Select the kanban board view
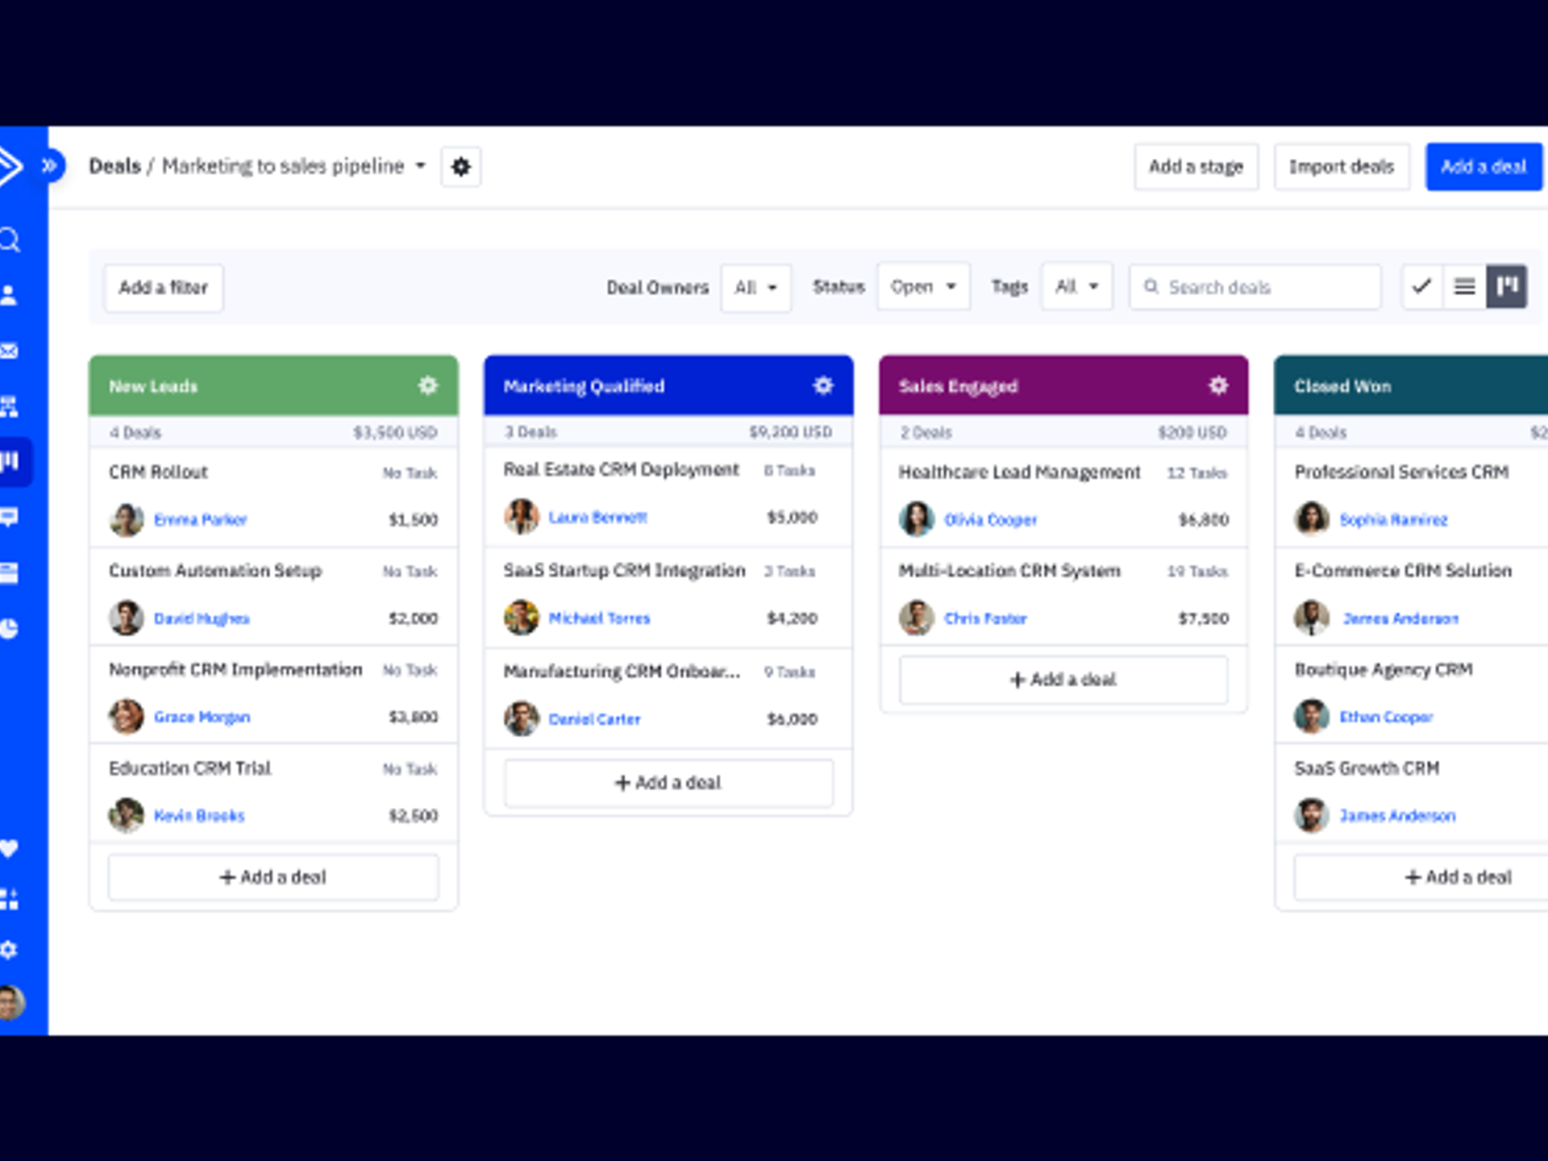The width and height of the screenshot is (1548, 1161). (x=1507, y=286)
